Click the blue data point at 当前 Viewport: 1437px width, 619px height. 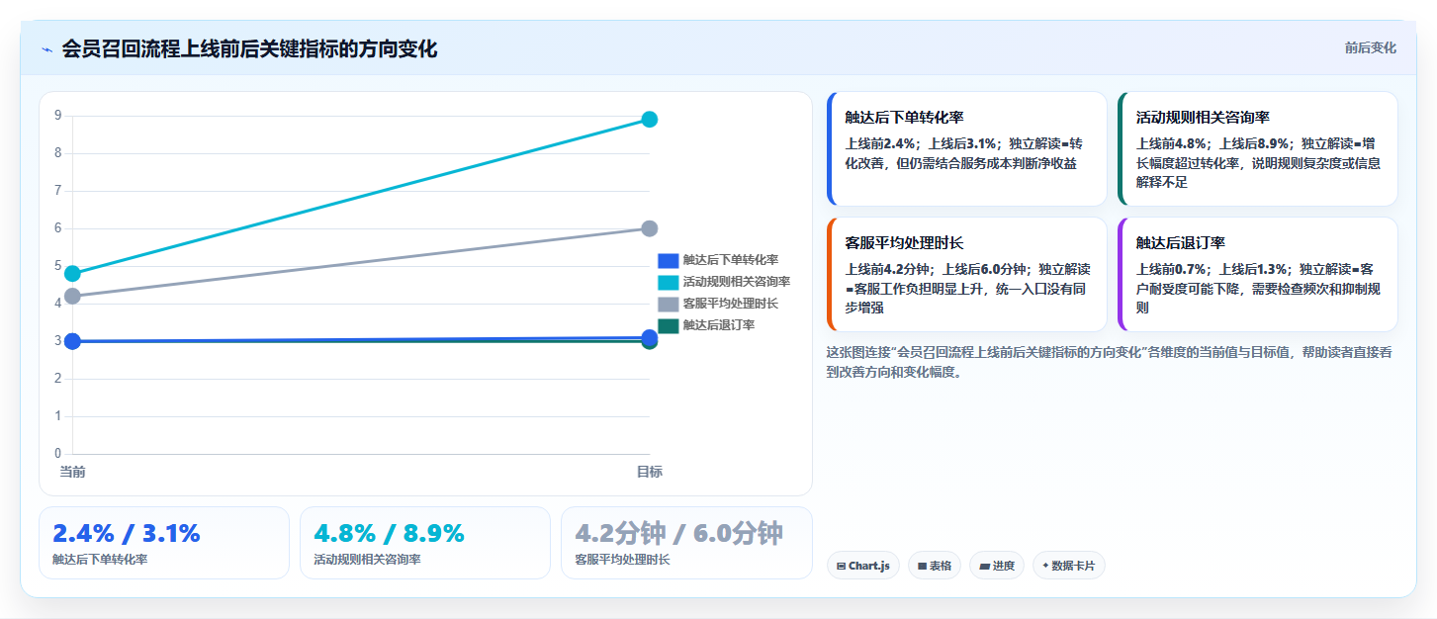pyautogui.click(x=72, y=341)
